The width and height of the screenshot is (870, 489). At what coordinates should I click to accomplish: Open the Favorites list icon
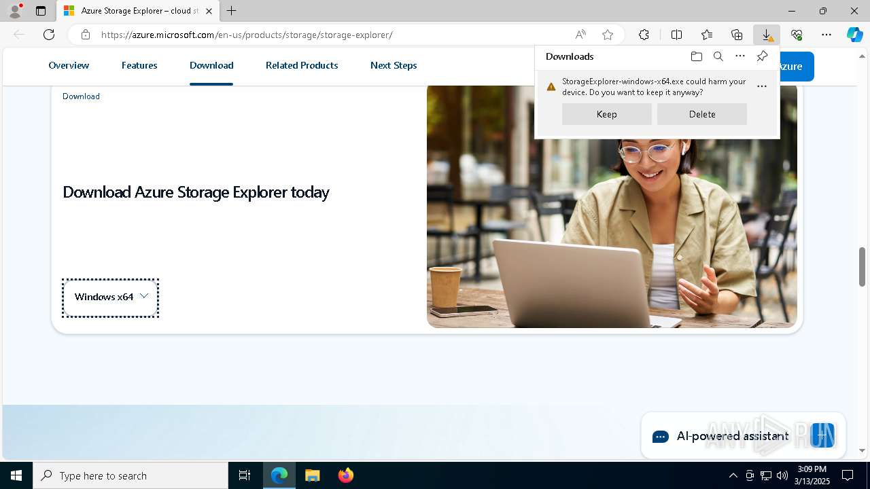click(707, 35)
